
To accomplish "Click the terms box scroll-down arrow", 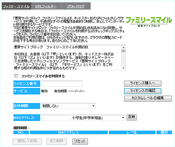I will point(124,68).
